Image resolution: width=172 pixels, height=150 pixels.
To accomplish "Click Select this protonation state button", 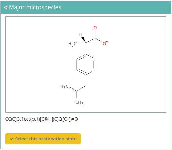I will (43, 139).
